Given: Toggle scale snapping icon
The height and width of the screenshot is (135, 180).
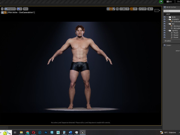Looking at the screenshot, I should tap(140, 9).
